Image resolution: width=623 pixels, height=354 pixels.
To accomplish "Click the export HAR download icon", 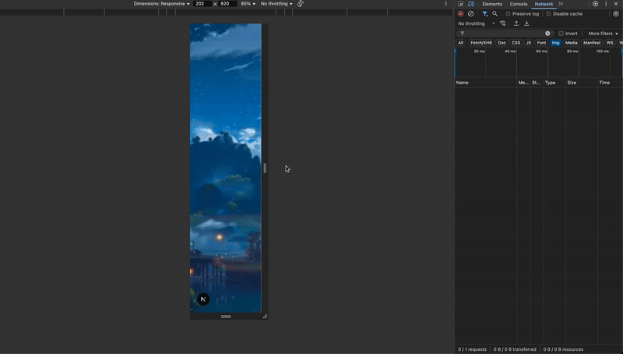I will coord(526,23).
